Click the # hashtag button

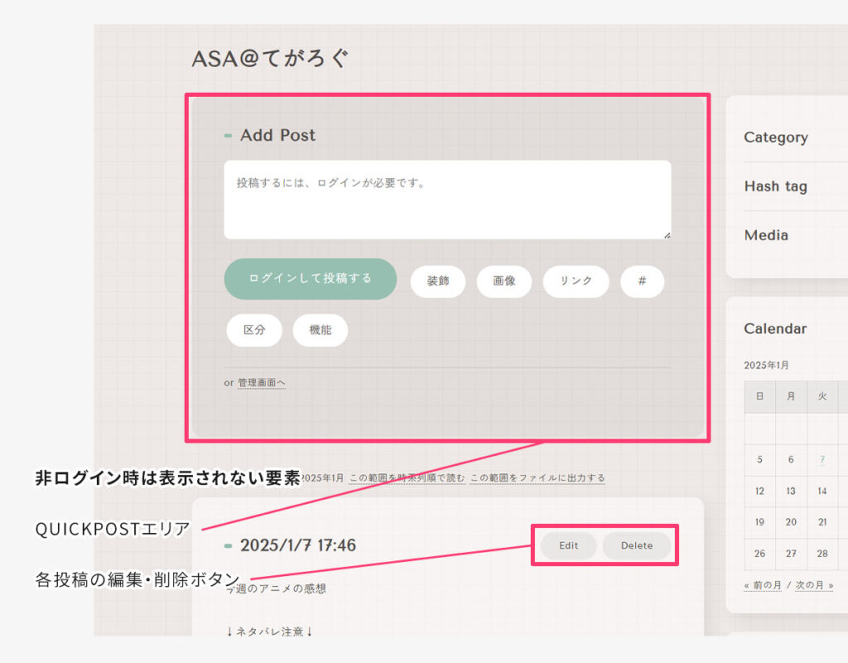coord(643,281)
